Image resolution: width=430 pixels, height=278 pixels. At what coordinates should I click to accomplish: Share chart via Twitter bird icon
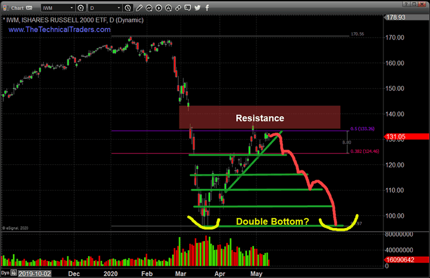(197, 8)
